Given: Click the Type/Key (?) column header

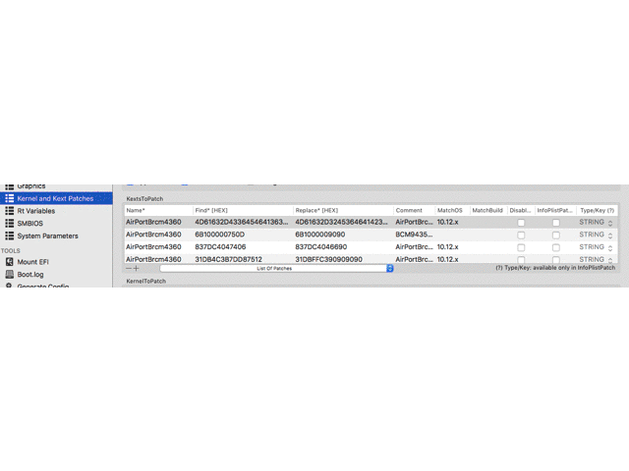Looking at the screenshot, I should point(597,210).
